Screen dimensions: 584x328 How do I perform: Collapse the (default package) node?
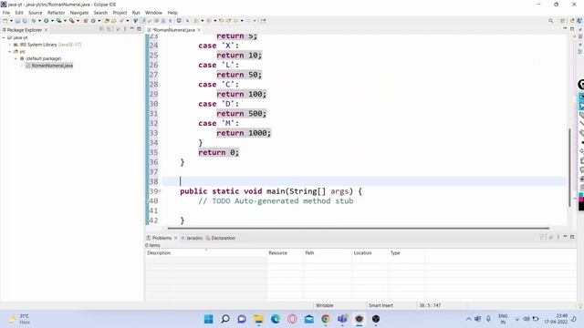pyautogui.click(x=16, y=58)
